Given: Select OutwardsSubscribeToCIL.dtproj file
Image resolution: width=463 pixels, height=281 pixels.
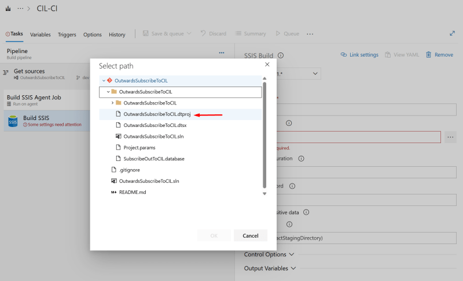Looking at the screenshot, I should click(x=181, y=114).
